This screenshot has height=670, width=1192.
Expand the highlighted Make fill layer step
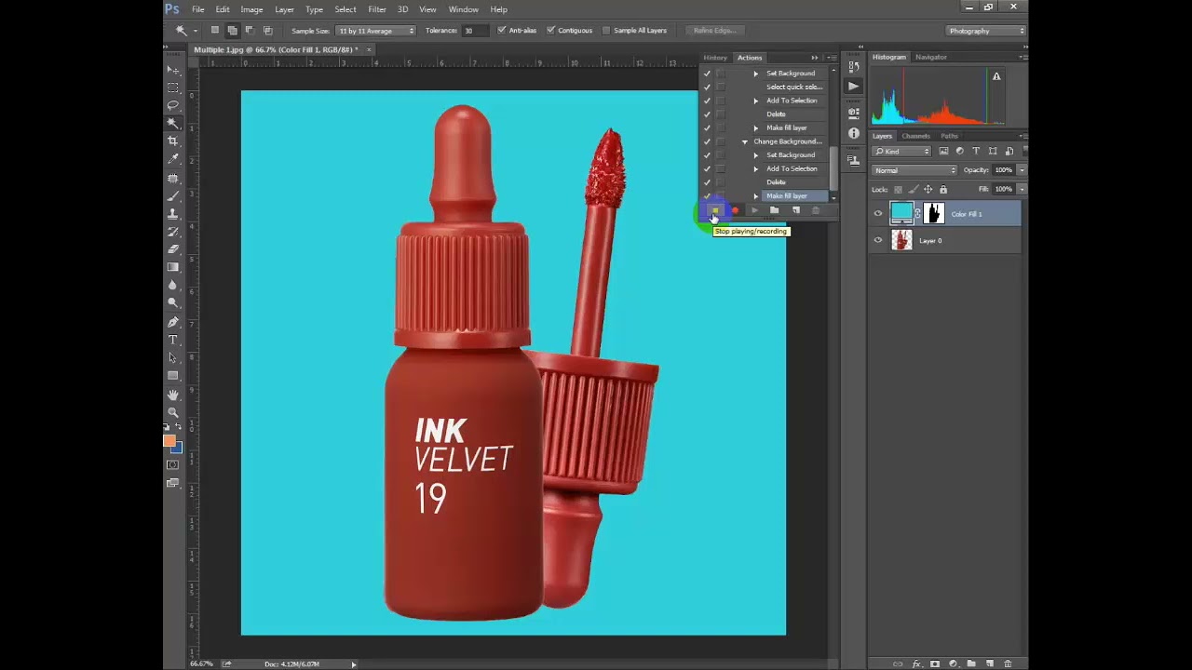pos(756,196)
